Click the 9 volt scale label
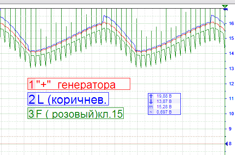The height and width of the screenshot is (155, 235). click(230, 129)
